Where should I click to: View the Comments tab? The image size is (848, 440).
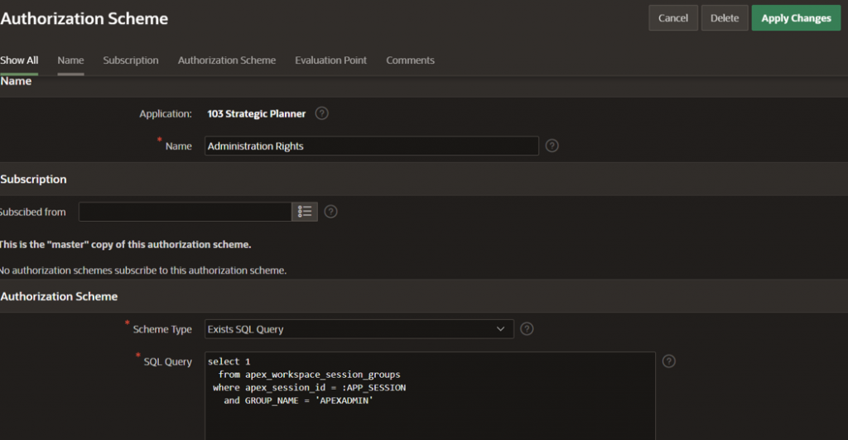tap(410, 60)
